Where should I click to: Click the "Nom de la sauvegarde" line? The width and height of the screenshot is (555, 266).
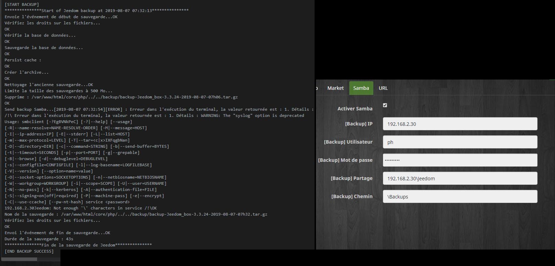136,214
